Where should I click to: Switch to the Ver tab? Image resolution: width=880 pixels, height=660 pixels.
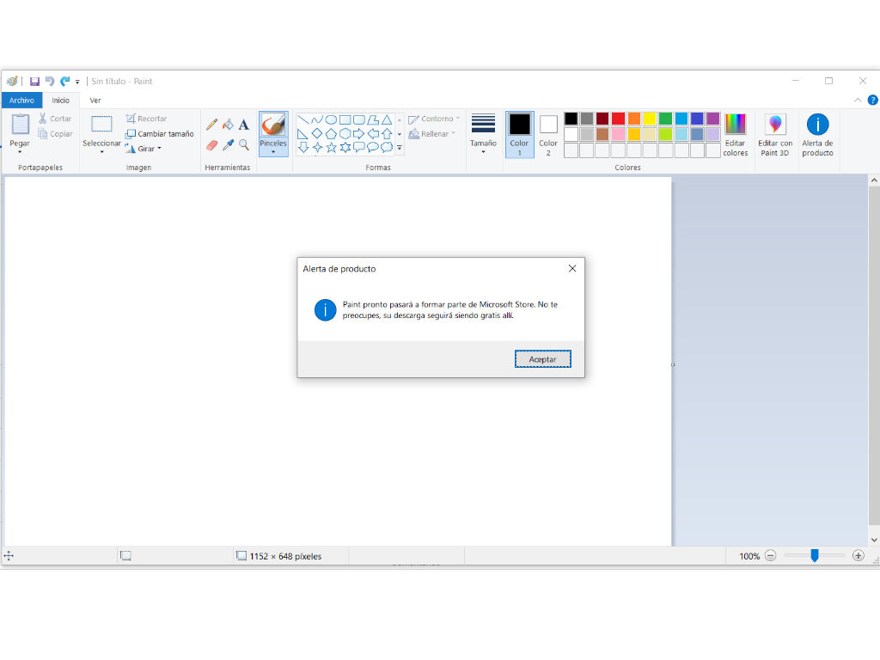[x=95, y=101]
